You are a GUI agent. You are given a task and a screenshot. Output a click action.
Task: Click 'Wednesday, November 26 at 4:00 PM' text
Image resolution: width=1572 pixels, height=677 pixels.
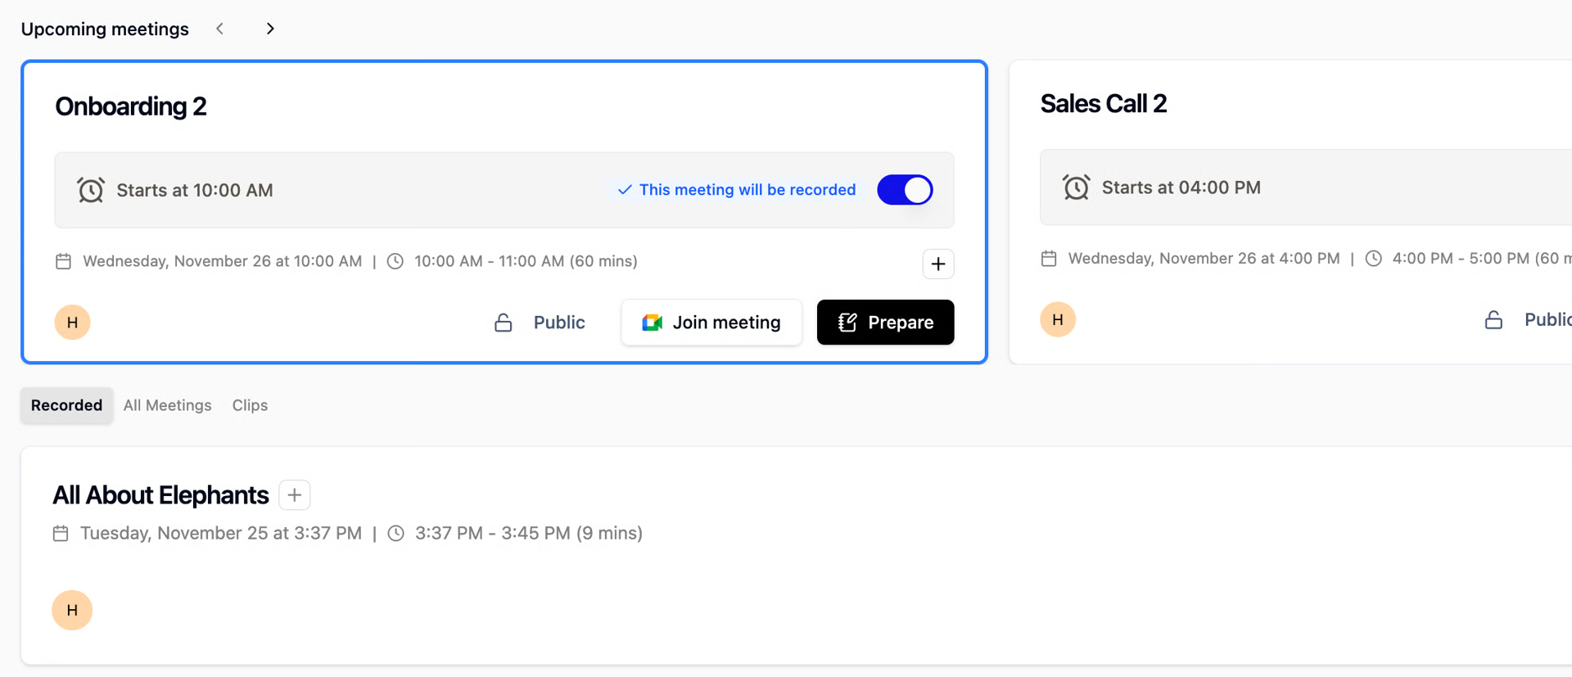pyautogui.click(x=1204, y=259)
